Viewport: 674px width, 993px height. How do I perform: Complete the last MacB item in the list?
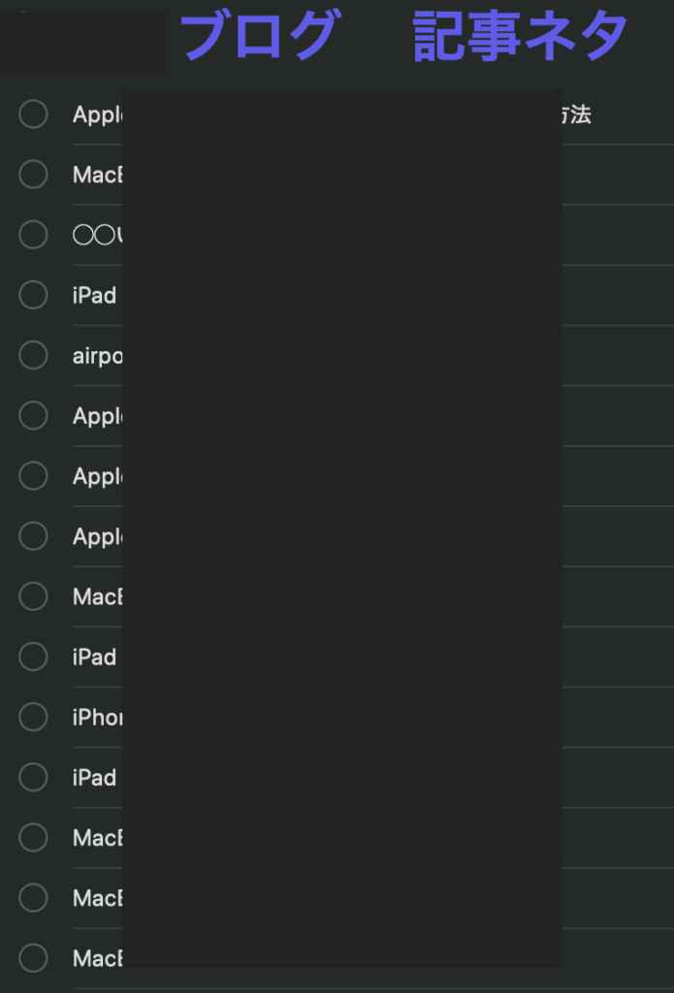pyautogui.click(x=34, y=958)
